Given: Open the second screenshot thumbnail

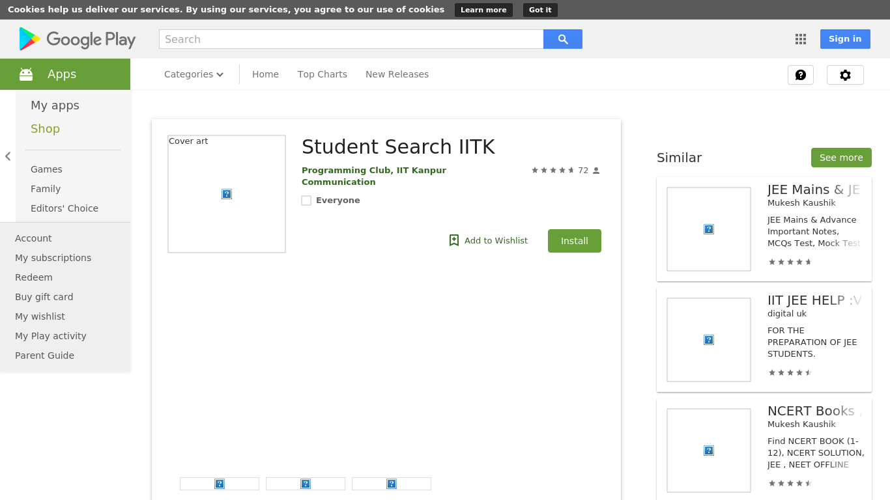Looking at the screenshot, I should tap(306, 484).
